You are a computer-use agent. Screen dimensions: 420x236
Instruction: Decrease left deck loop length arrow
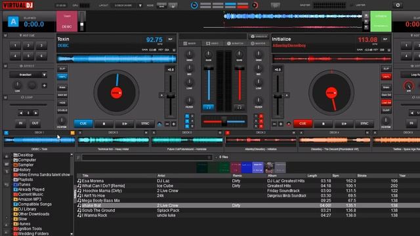(21, 113)
